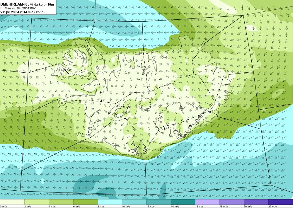Click the "10 m/s" legend label
Viewport: 293px width, 208px height.
tap(126, 207)
